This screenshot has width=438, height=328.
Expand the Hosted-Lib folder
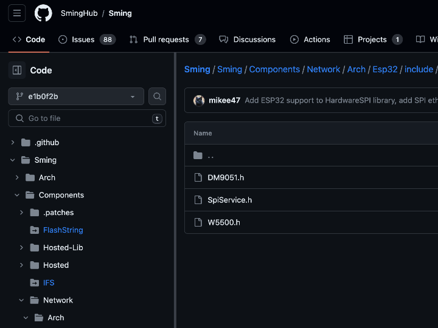(x=21, y=248)
